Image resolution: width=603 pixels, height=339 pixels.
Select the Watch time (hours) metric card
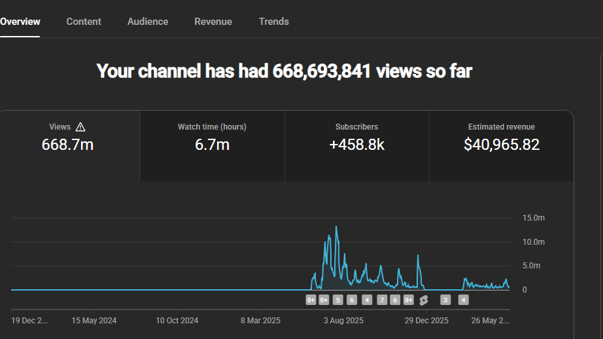[x=212, y=146]
